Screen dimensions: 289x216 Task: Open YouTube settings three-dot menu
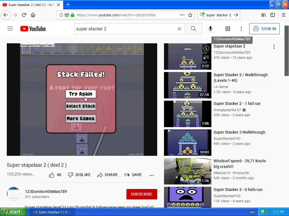[x=241, y=29]
